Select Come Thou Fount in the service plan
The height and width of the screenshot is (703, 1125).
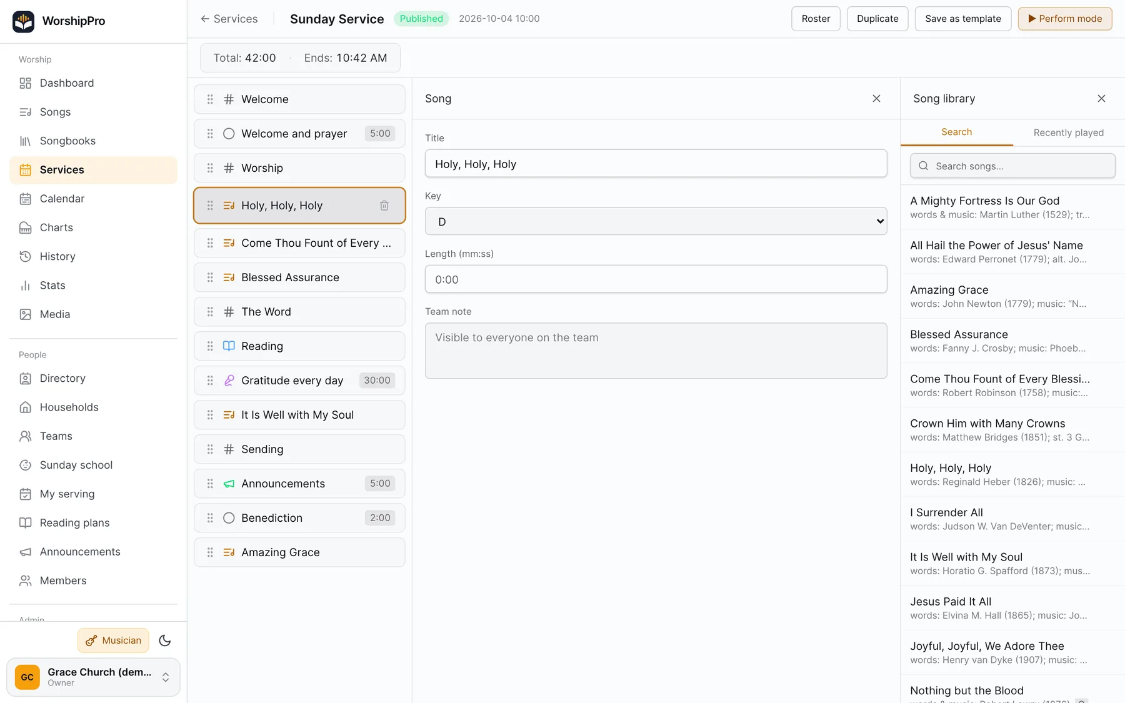tap(299, 243)
